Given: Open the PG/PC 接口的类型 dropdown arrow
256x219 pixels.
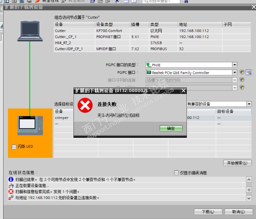Looking at the screenshot, I should (x=235, y=65).
